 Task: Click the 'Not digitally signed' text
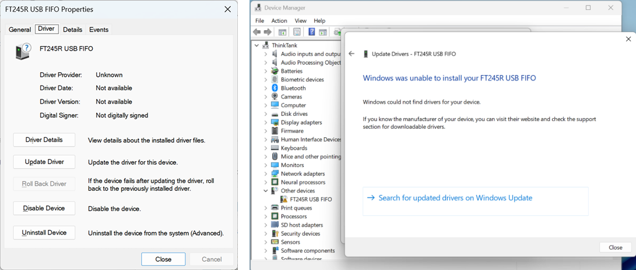122,115
